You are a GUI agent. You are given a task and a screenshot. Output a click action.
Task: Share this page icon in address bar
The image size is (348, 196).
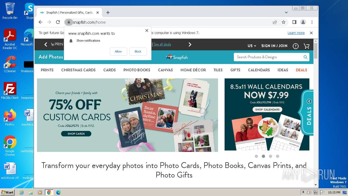pos(275,22)
